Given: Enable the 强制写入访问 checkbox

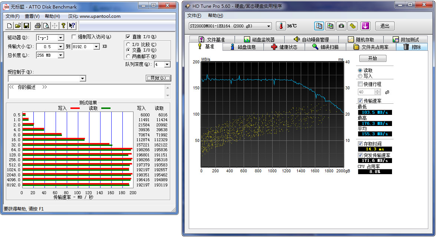Looking at the screenshot, I should click(x=74, y=37).
